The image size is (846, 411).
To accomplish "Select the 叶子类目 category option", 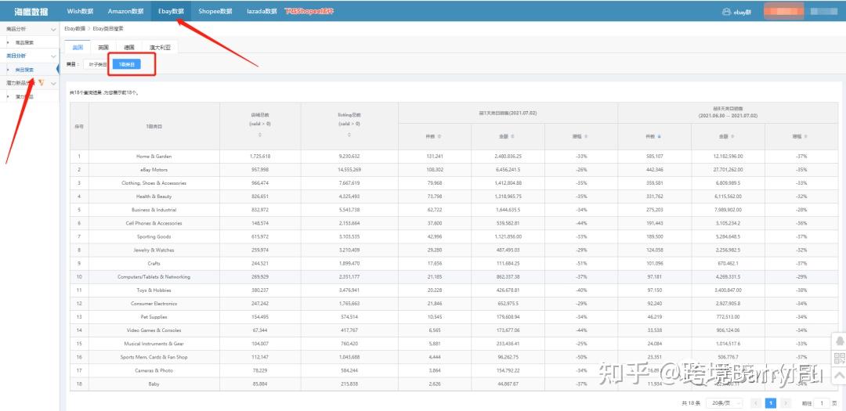I will 98,64.
